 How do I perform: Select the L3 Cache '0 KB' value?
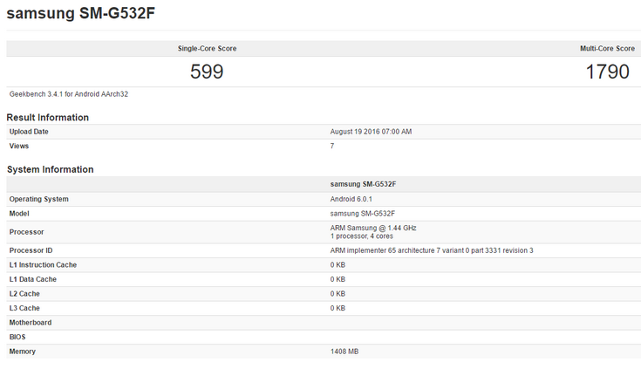[338, 308]
